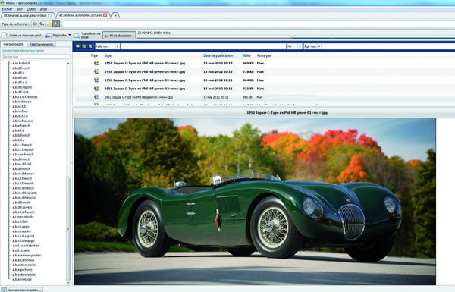Open the Outils menu
455x292 pixels.
coord(31,9)
